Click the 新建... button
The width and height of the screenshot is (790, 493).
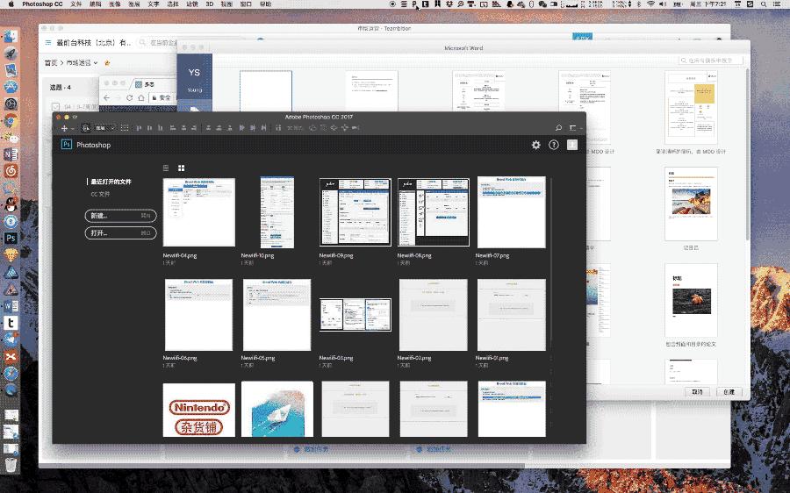(120, 216)
